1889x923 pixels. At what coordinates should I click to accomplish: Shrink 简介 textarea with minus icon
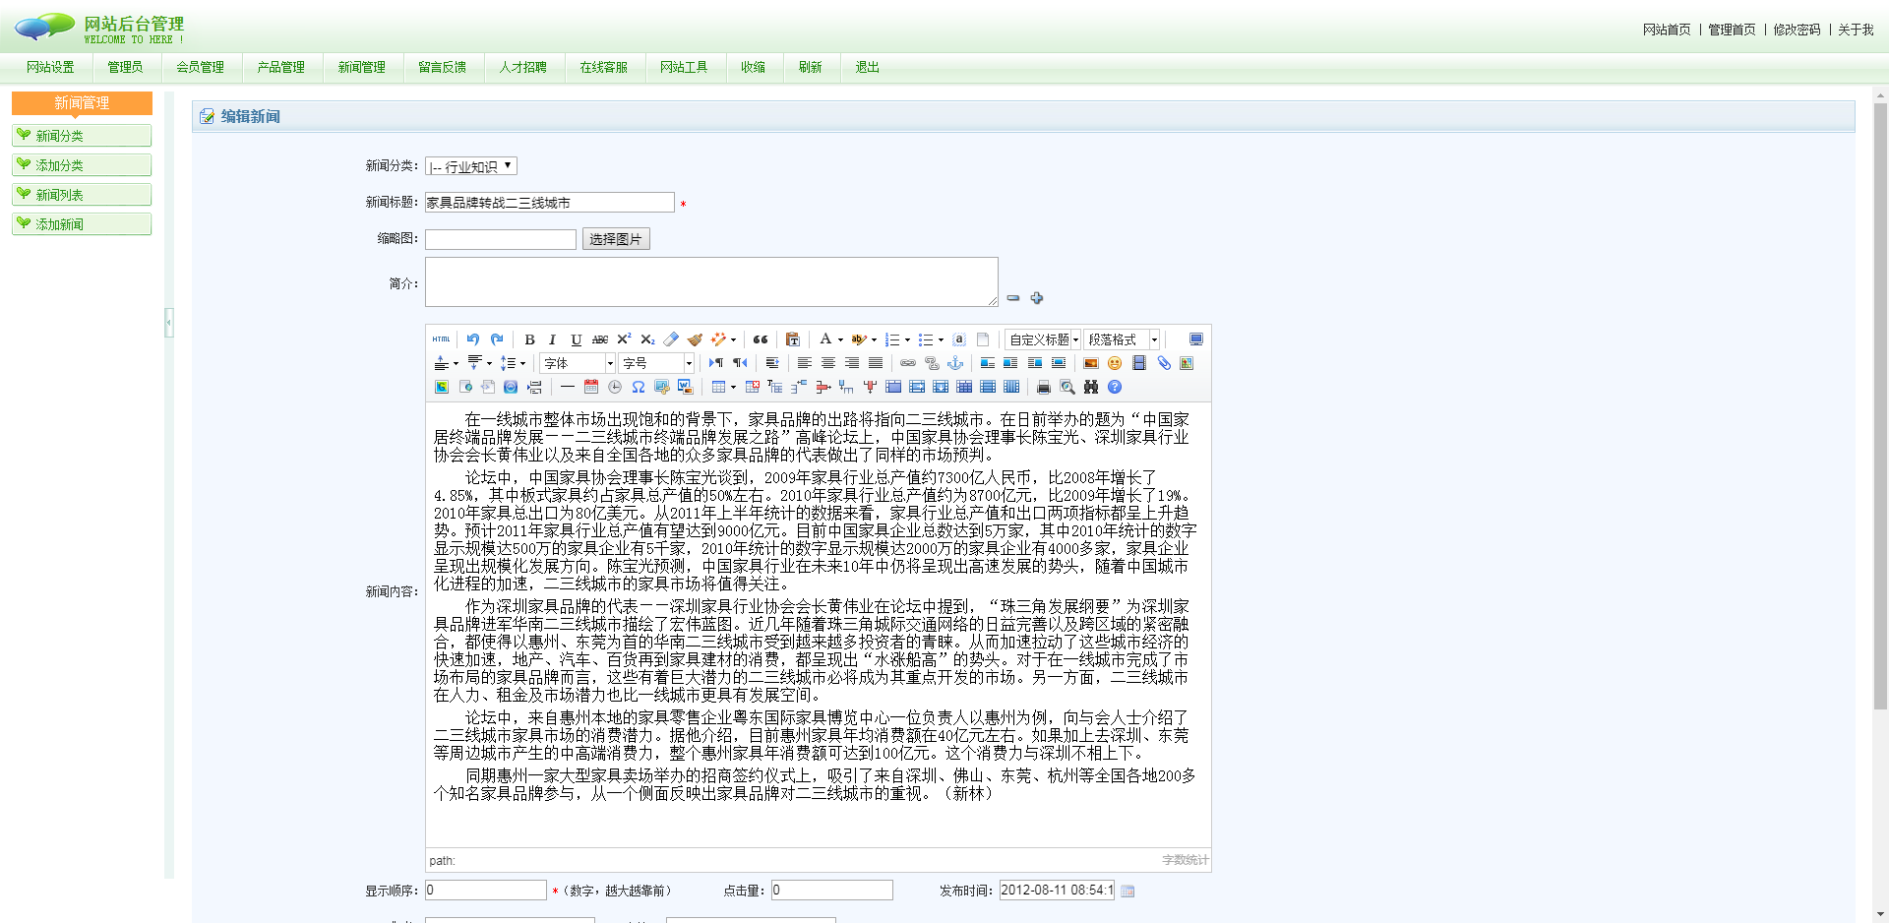1013,298
